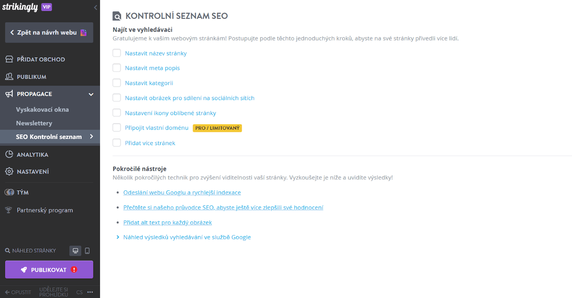Open the Přidat obchod store icon
The height and width of the screenshot is (298, 572).
pos(10,59)
